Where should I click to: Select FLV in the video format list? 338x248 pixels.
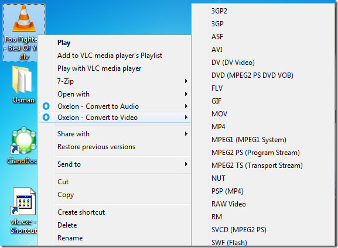(x=217, y=88)
